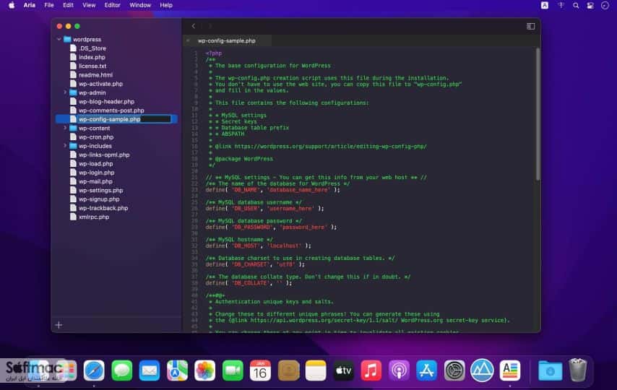The image size is (617, 390).
Task: Toggle the sidebar layout icon
Action: point(530,27)
